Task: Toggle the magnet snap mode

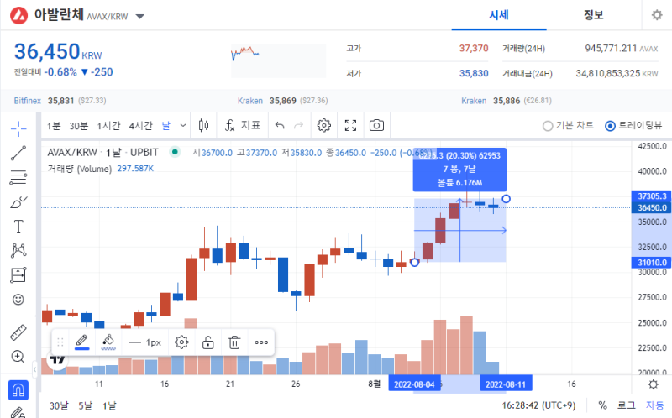Action: [x=18, y=390]
